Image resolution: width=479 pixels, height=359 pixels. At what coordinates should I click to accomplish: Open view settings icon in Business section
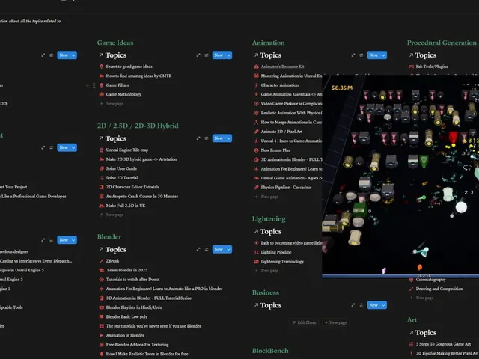pos(361,305)
